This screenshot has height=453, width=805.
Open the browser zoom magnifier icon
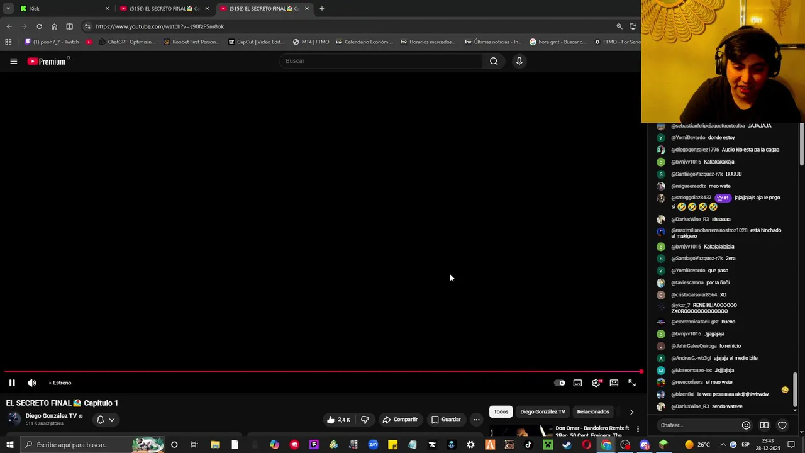click(x=619, y=26)
